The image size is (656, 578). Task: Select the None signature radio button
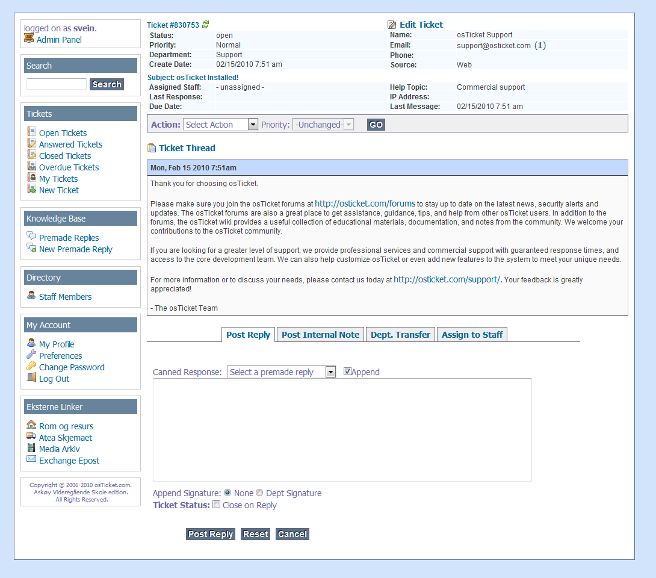tap(227, 493)
